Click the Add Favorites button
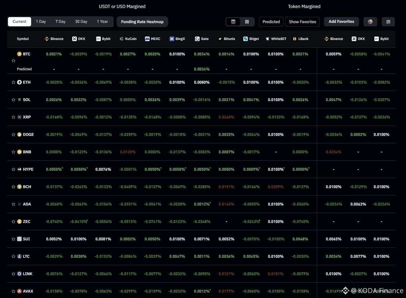The height and width of the screenshot is (298, 406). [341, 21]
